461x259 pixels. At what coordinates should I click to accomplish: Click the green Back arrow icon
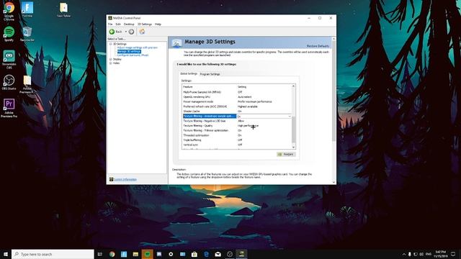pyautogui.click(x=112, y=32)
